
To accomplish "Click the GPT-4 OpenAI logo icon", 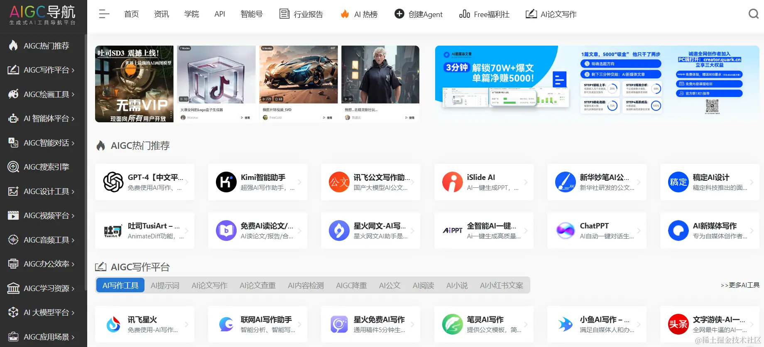I will pyautogui.click(x=113, y=182).
